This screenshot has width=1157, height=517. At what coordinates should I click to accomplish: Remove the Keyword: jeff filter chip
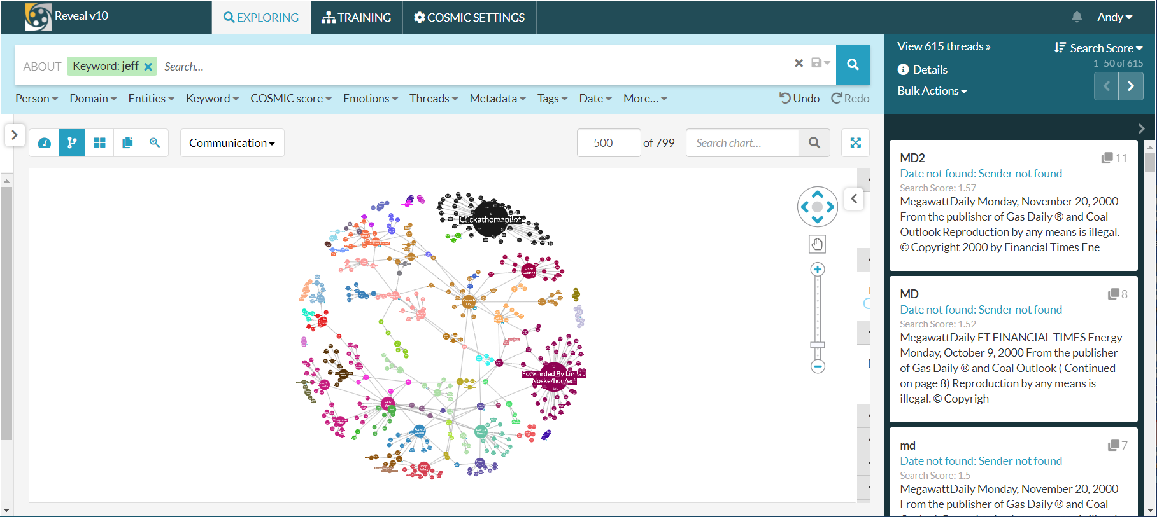point(148,67)
